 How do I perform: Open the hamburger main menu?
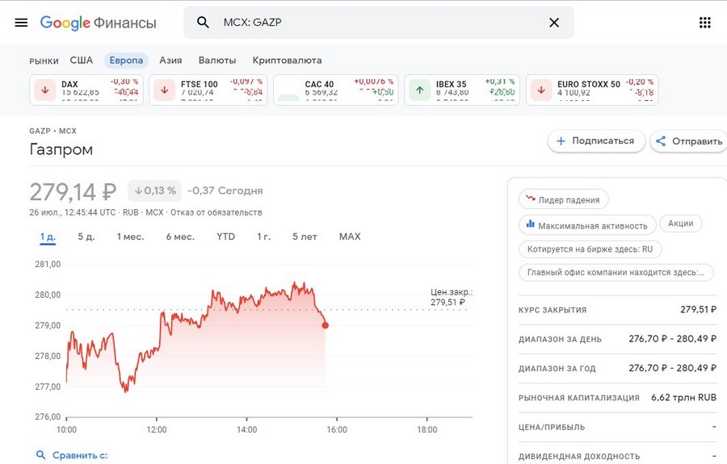[x=21, y=23]
